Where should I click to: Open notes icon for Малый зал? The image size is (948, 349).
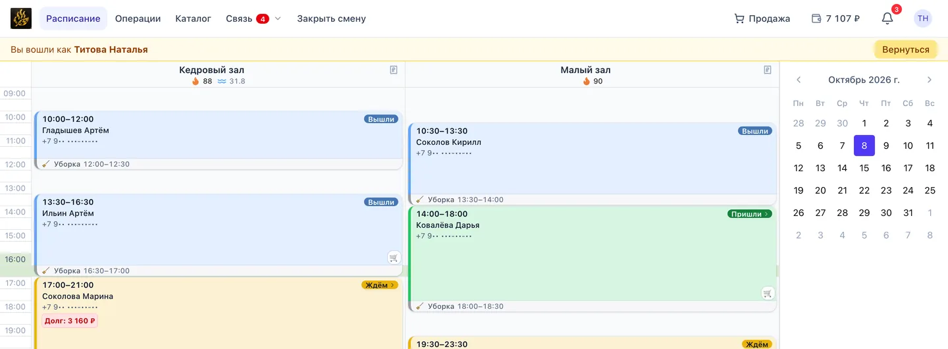click(x=768, y=70)
